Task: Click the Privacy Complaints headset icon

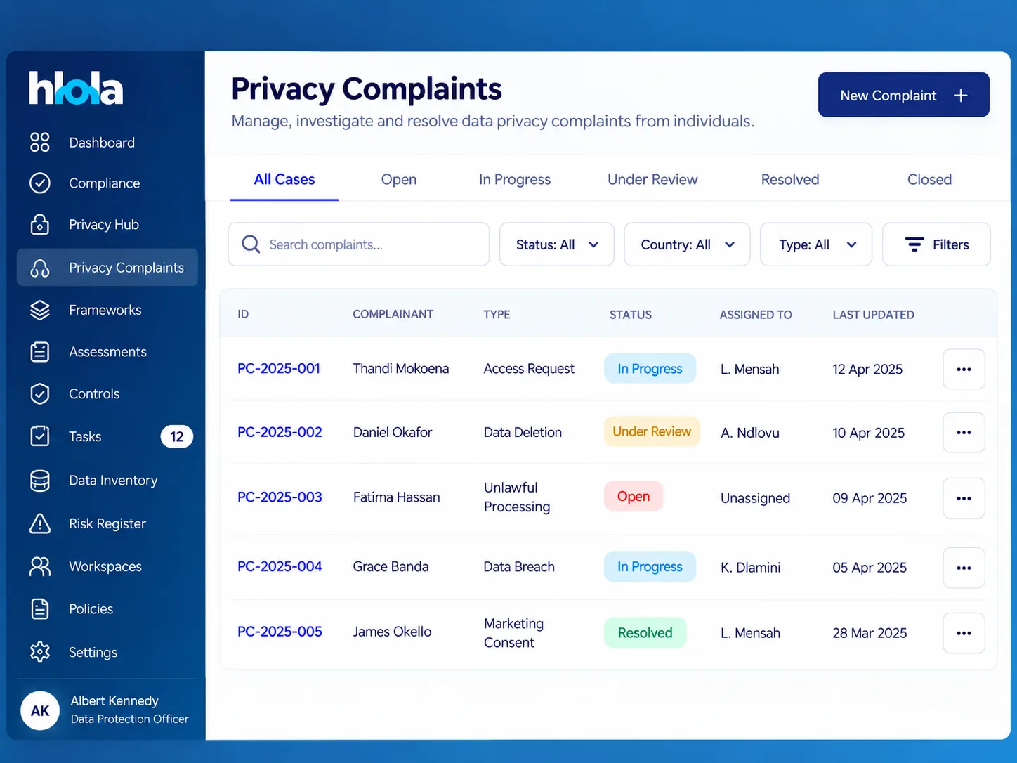Action: [x=40, y=268]
